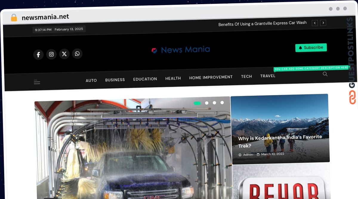Image resolution: width=358 pixels, height=199 pixels.
Task: Open the Health category
Action: coord(173,78)
